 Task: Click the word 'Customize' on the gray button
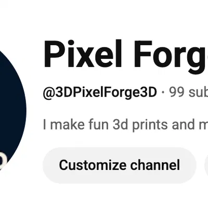93,165
